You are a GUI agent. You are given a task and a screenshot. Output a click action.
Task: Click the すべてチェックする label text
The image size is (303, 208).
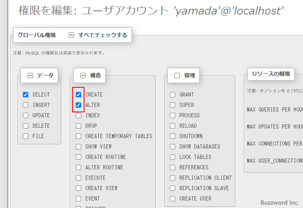click(103, 35)
